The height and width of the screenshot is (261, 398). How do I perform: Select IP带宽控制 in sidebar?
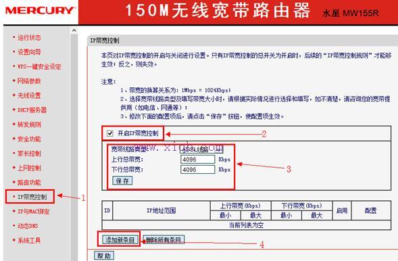(x=32, y=197)
